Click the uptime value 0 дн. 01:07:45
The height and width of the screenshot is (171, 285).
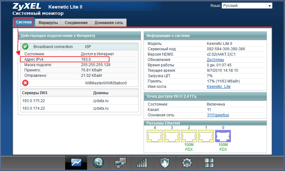click(219, 65)
